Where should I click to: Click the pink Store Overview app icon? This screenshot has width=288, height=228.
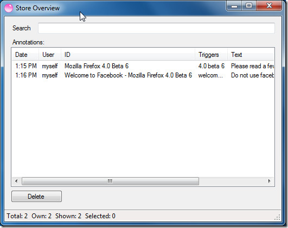click(x=9, y=8)
